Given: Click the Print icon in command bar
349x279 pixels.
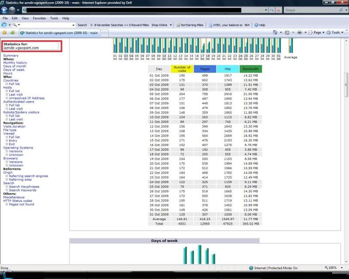Looking at the screenshot, I should (x=300, y=32).
